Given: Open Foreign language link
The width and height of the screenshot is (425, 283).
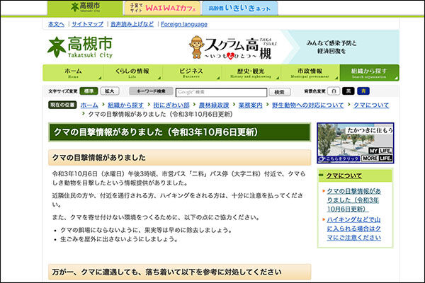Looking at the screenshot, I should point(184,24).
